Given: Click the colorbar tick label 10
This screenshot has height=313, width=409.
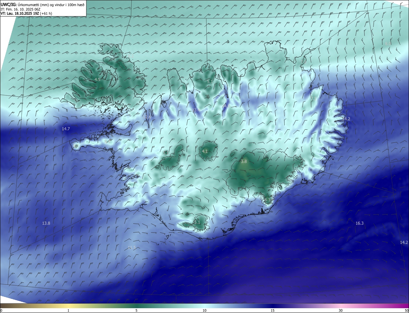Looking at the screenshot, I should point(204,310).
